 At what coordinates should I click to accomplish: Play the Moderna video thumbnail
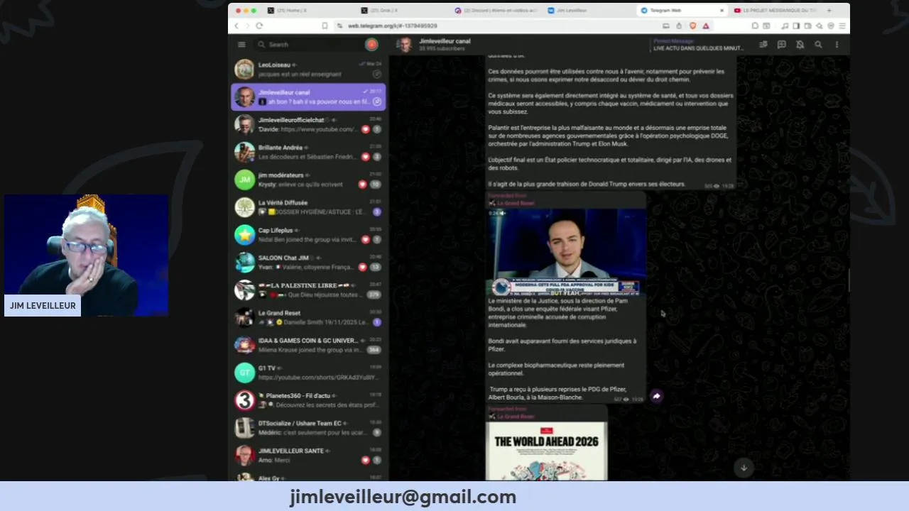click(x=566, y=252)
